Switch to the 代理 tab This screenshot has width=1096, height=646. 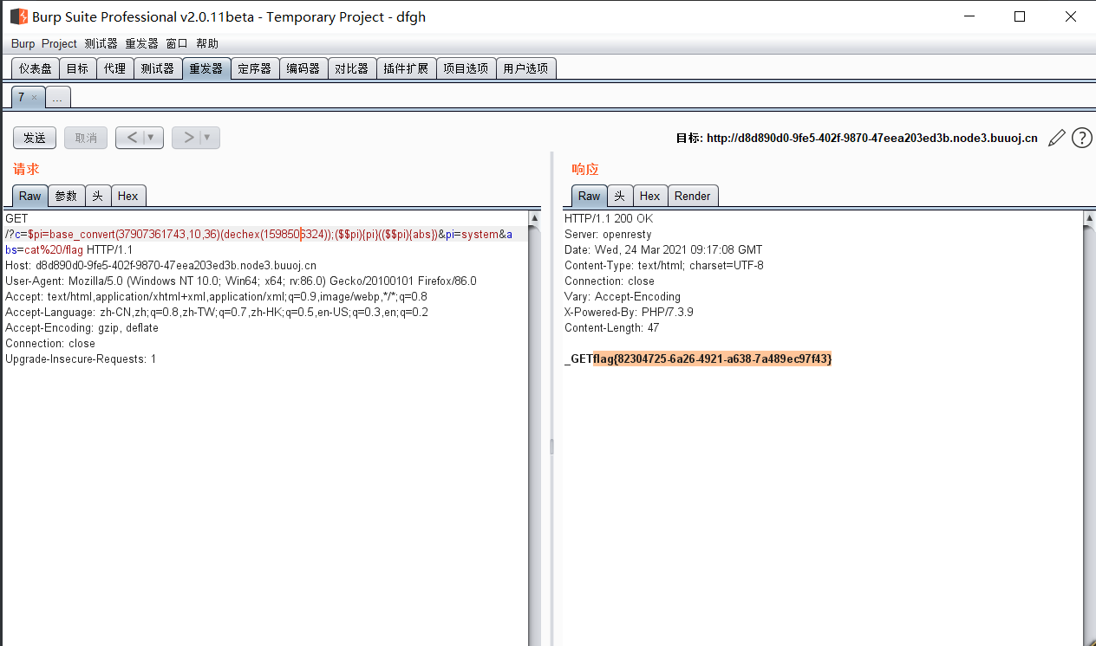point(114,68)
